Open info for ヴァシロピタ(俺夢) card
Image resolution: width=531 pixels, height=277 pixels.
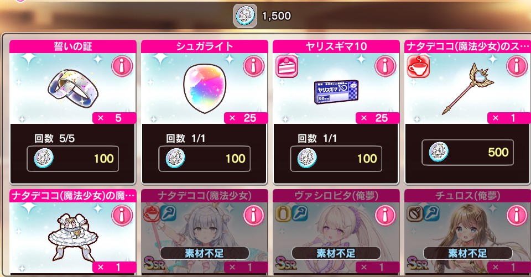coord(386,215)
